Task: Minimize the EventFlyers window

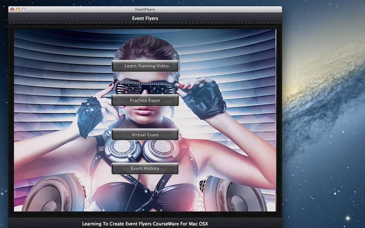Action: tap(18, 10)
